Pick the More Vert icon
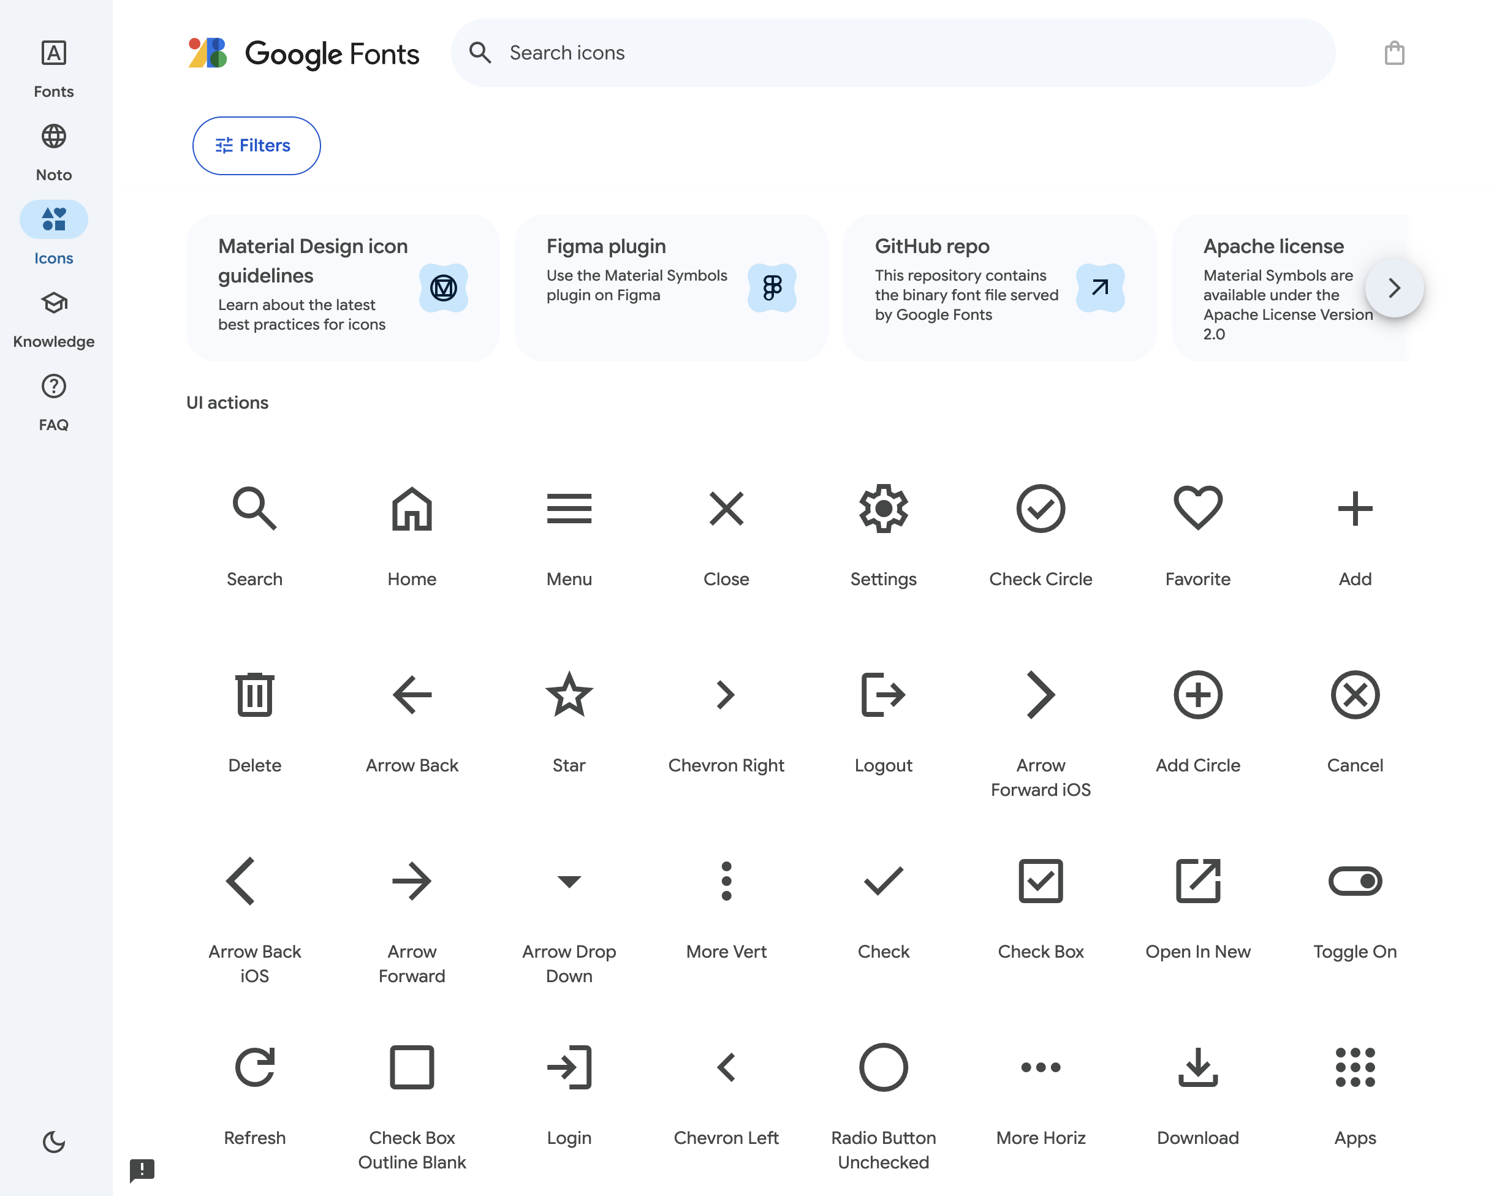 [x=726, y=880]
